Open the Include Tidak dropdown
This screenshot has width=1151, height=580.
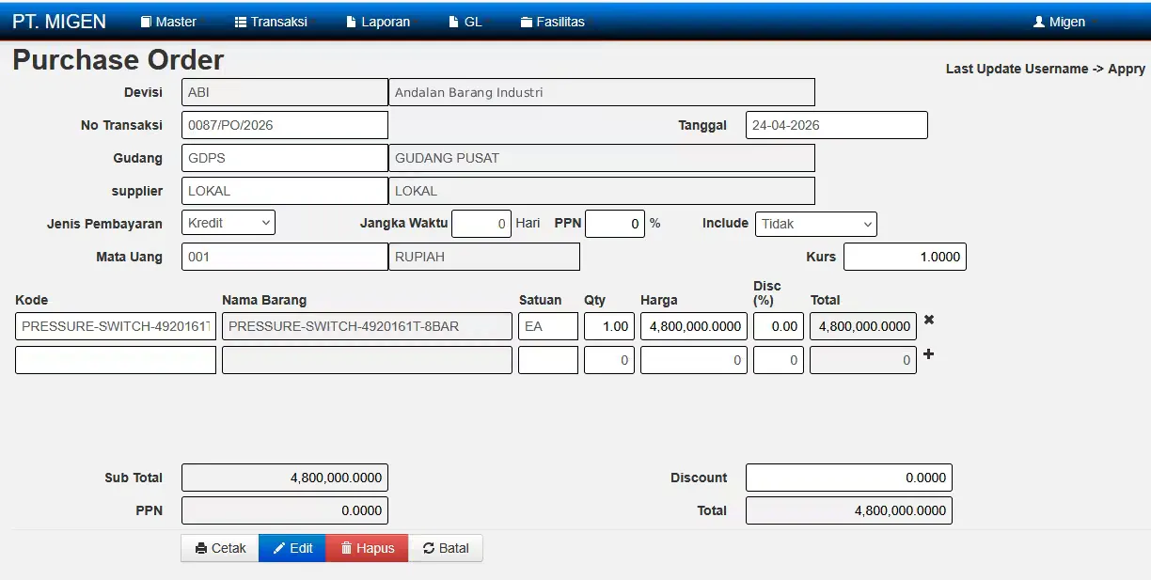(816, 224)
